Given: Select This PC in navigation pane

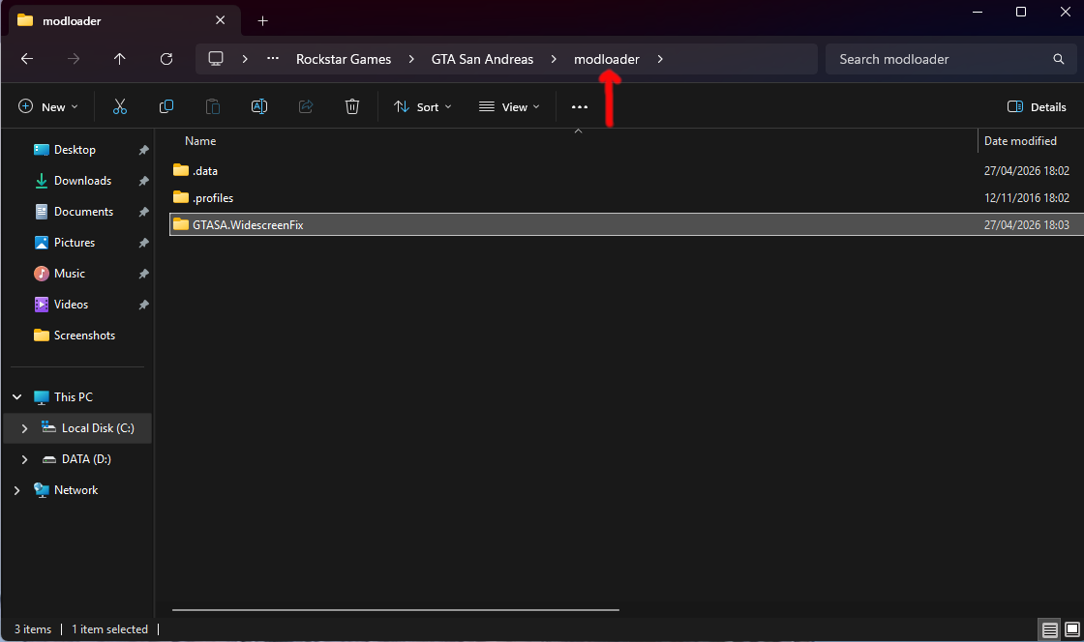Looking at the screenshot, I should [74, 397].
